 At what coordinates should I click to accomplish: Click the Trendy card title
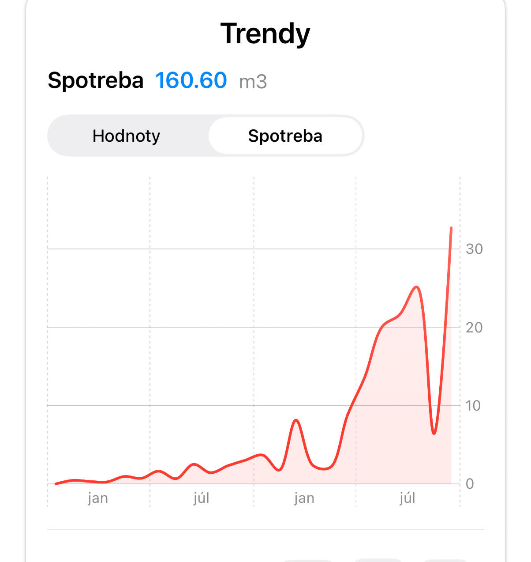(x=265, y=34)
